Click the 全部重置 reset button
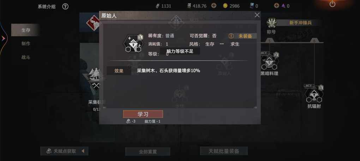Image resolution: width=360 pixels, height=161 pixels. coord(148,151)
